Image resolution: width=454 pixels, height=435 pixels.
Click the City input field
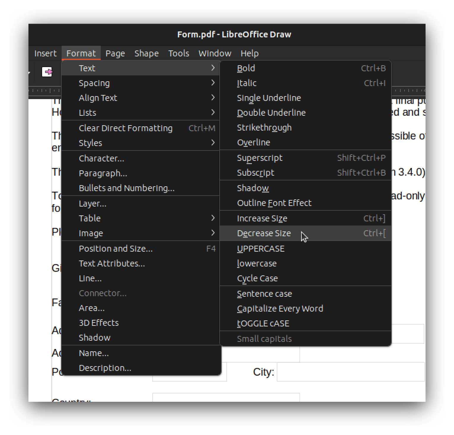351,372
